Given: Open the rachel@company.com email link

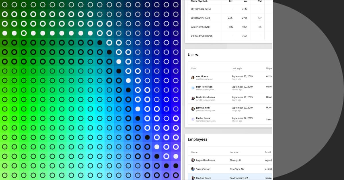Looking at the screenshot, I should tap(205, 121).
